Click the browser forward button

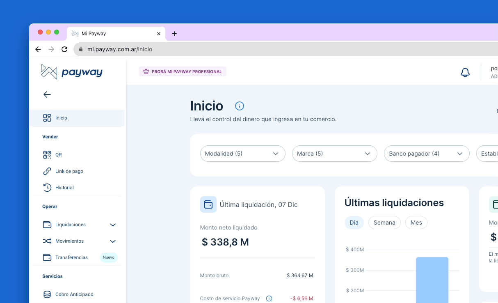coord(51,49)
